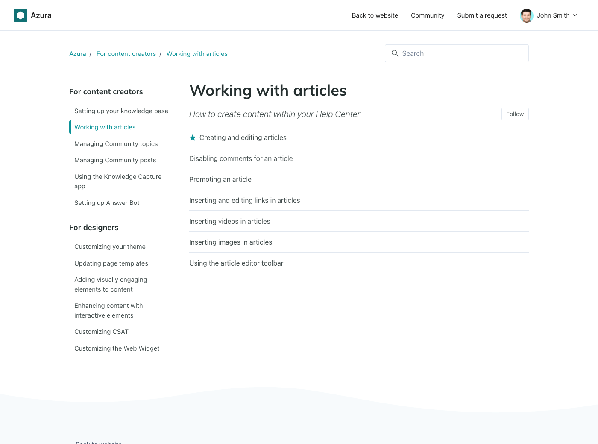Open Using the article editor toolbar
Screen dimensions: 598x444
point(236,263)
